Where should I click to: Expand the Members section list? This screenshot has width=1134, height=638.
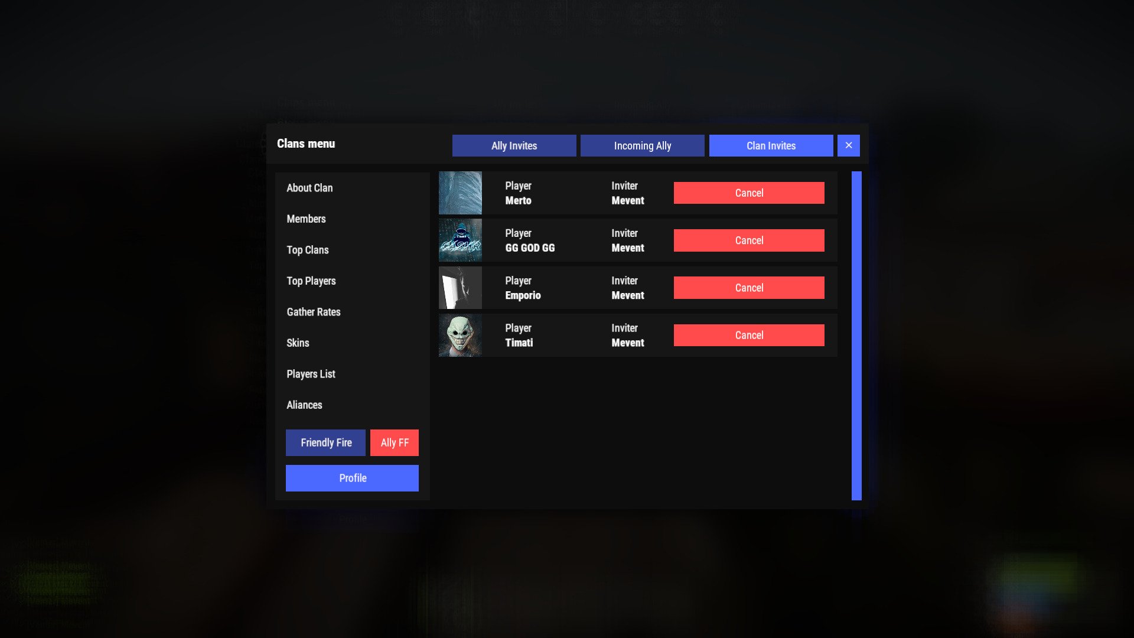306,219
